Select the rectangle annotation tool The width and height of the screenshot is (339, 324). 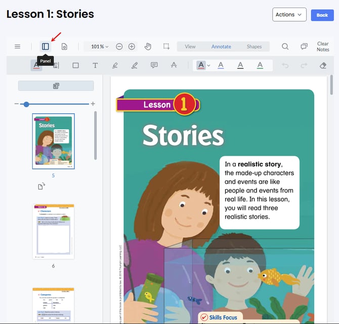pos(75,65)
